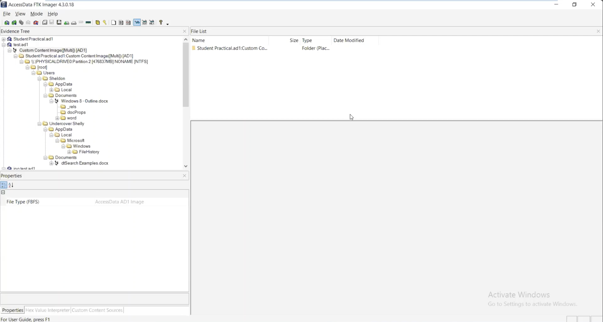Viewport: 603px width, 322px height.
Task: Expand the FileHistory folder node
Action: pyautogui.click(x=69, y=152)
